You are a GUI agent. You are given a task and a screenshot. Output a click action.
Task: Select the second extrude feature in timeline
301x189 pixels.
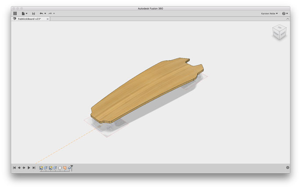(55, 168)
